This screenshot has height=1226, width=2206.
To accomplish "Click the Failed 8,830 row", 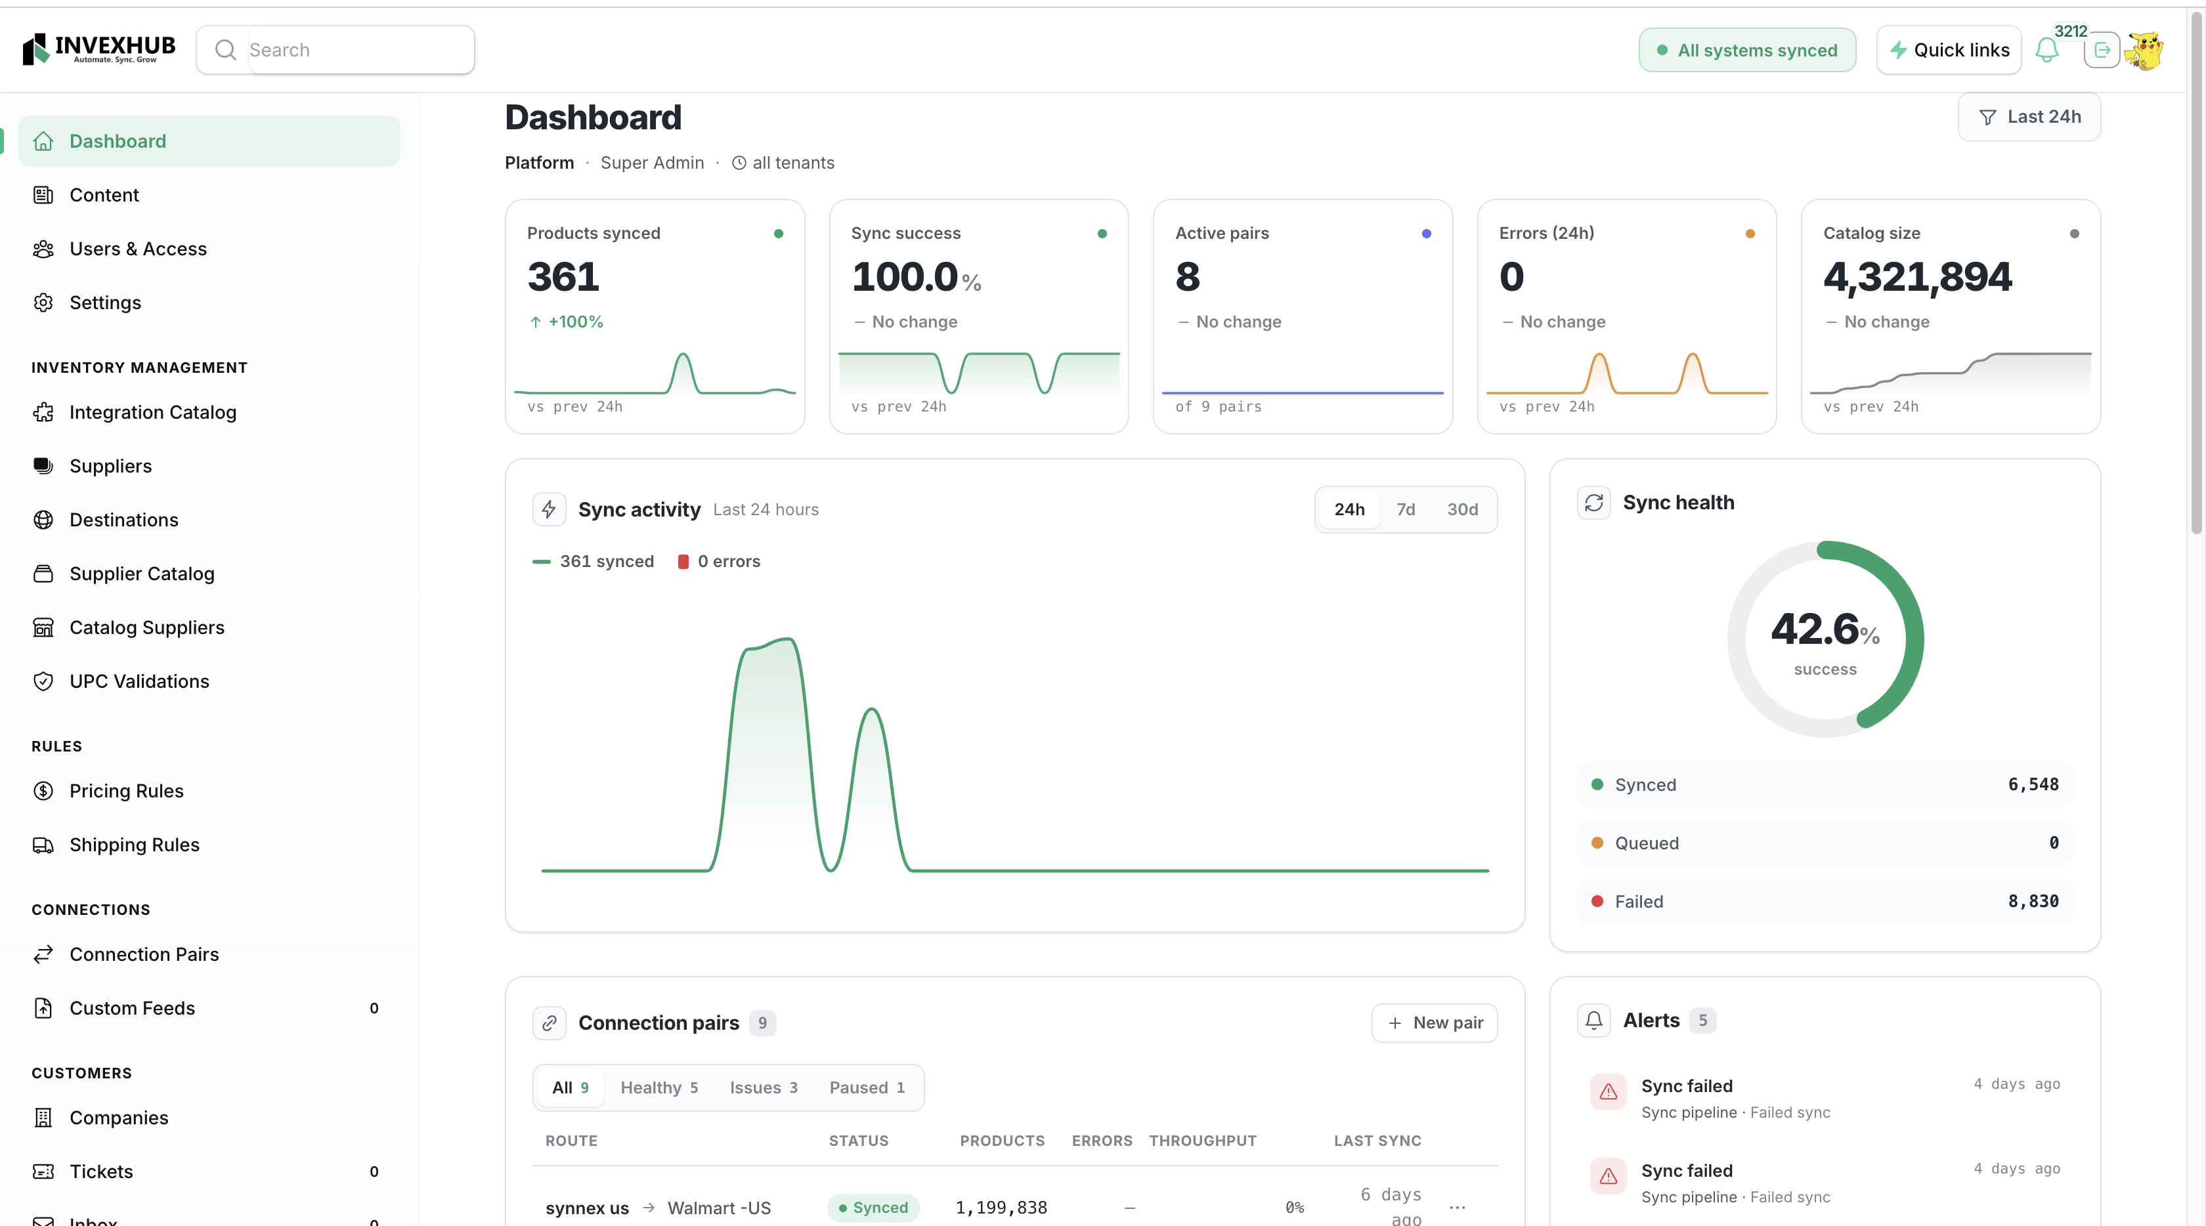I will pos(1825,902).
